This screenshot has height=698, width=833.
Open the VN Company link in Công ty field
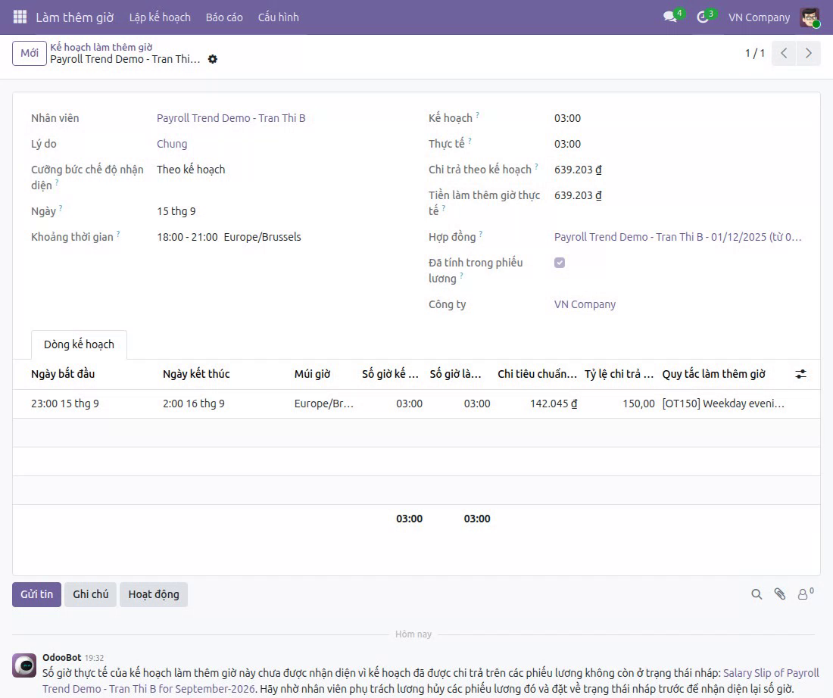tap(585, 304)
